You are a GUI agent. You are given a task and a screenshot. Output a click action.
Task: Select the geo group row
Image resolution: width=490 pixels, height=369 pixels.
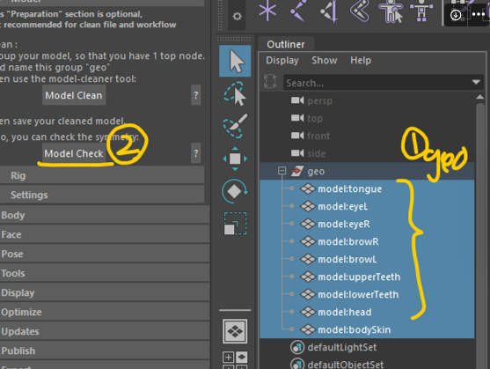point(367,171)
